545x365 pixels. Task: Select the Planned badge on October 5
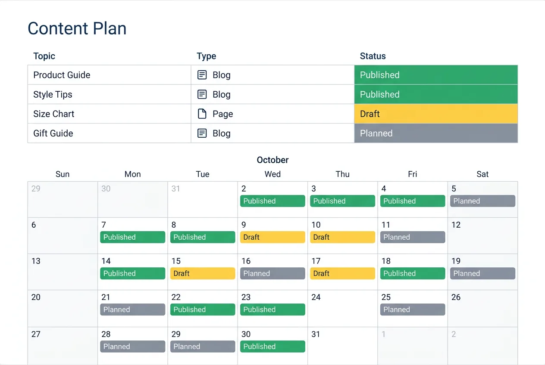click(x=482, y=201)
